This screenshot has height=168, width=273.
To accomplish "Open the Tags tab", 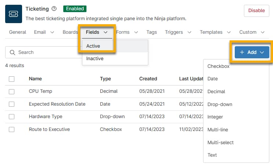I will point(152,32).
